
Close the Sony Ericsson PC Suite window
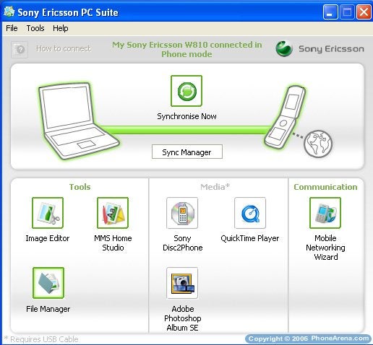tap(364, 12)
